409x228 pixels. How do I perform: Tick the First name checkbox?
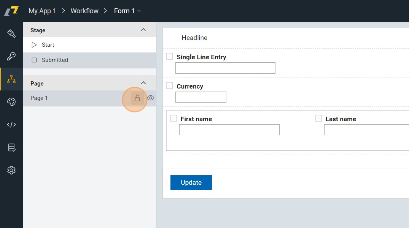[173, 119]
